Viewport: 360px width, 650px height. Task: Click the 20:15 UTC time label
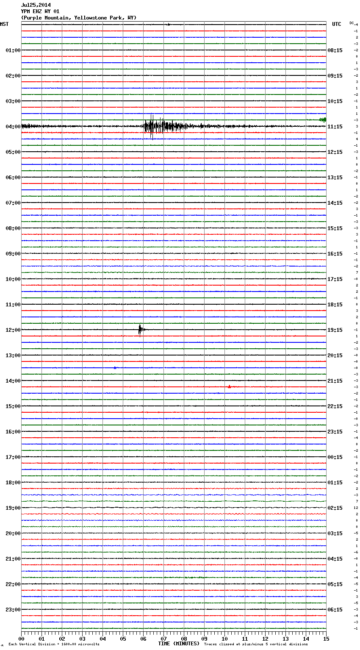[x=335, y=356]
